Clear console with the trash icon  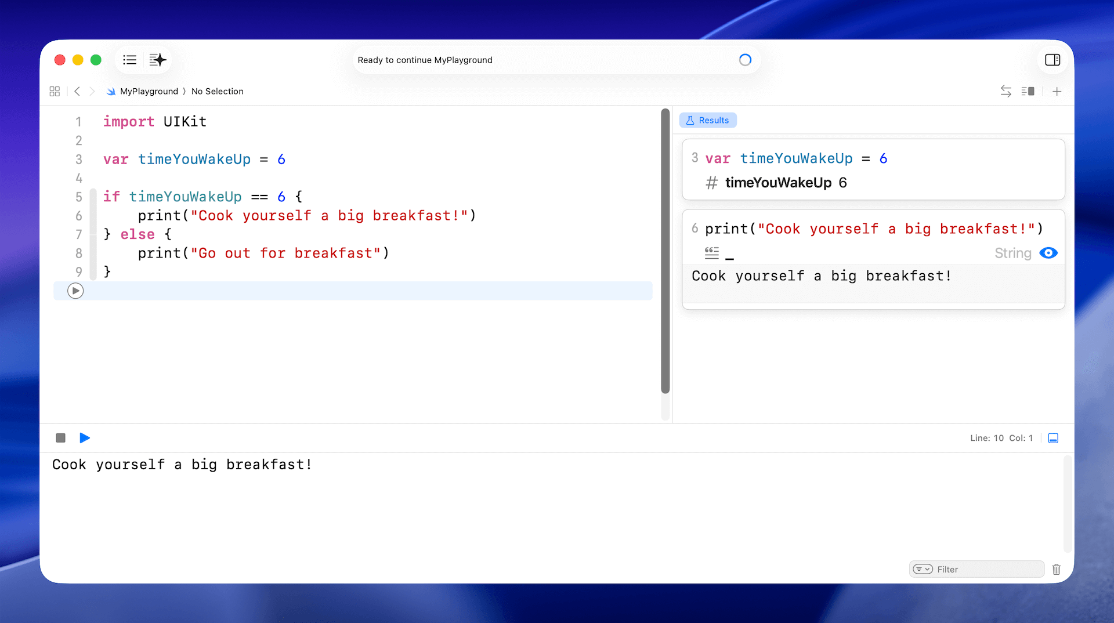1056,569
